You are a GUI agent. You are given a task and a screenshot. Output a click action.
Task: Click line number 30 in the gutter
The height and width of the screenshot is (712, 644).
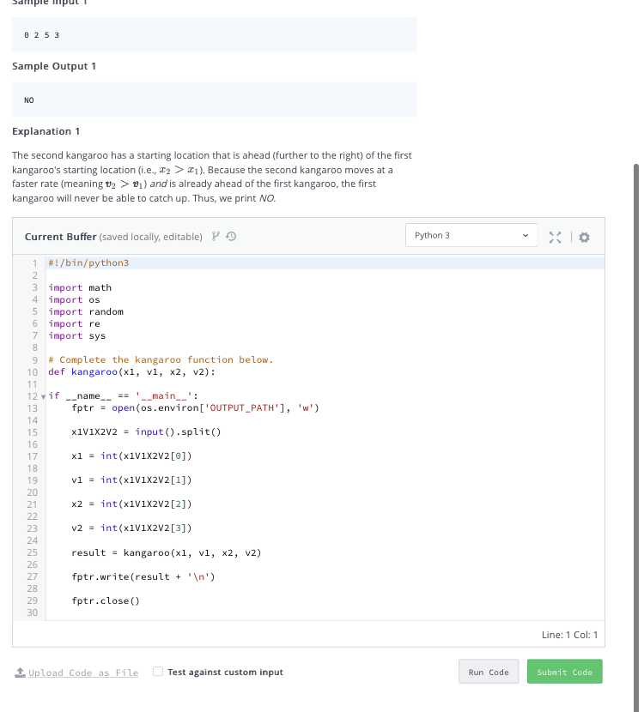tap(32, 612)
